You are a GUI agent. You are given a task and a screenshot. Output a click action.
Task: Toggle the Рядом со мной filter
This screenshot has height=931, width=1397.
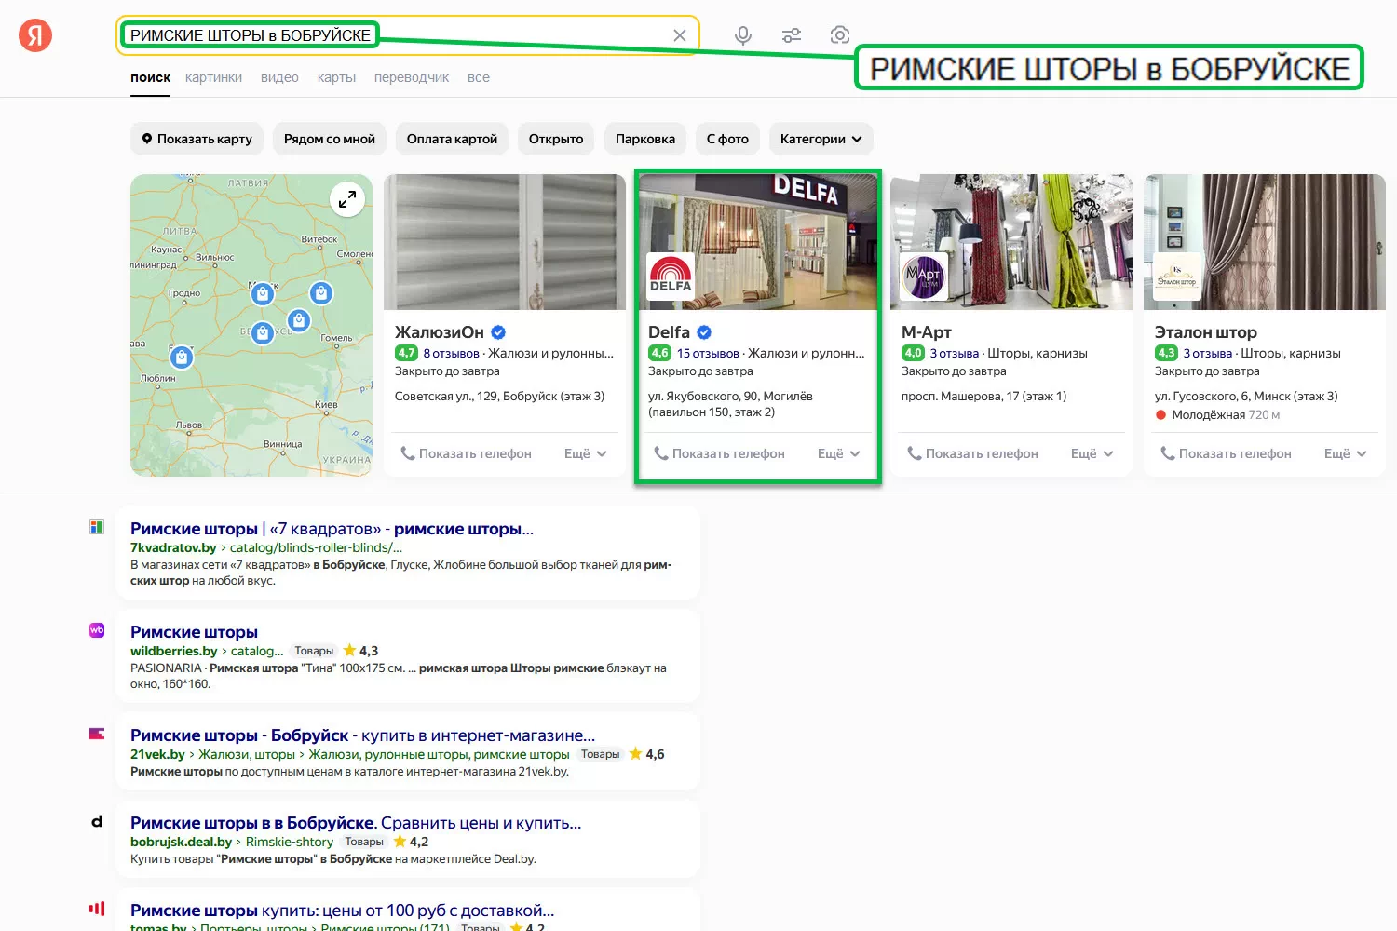pos(330,139)
